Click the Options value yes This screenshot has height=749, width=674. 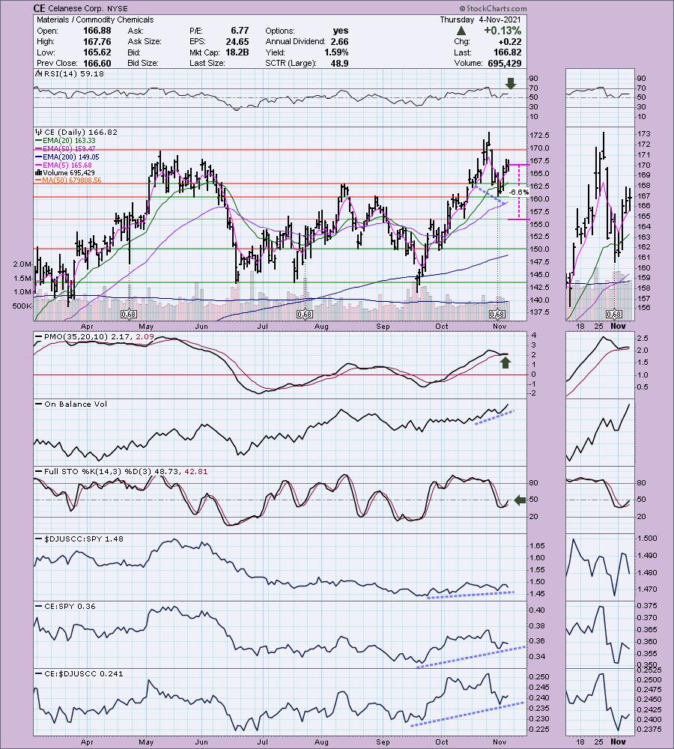pyautogui.click(x=341, y=31)
